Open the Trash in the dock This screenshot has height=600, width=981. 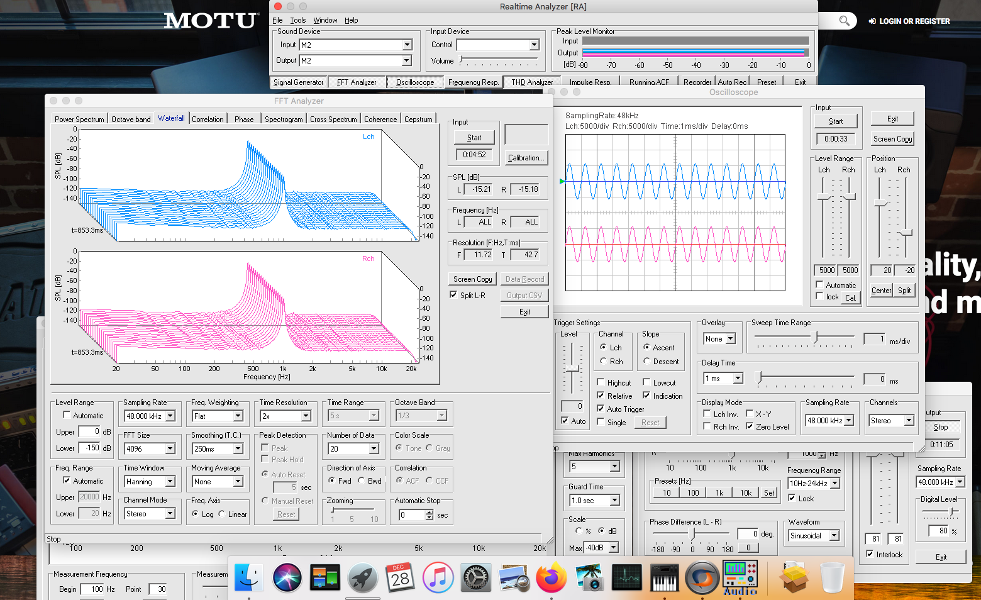point(832,577)
